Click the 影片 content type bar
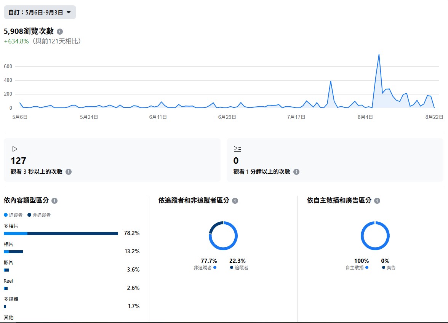This screenshot has height=323, width=448. [x=6, y=270]
